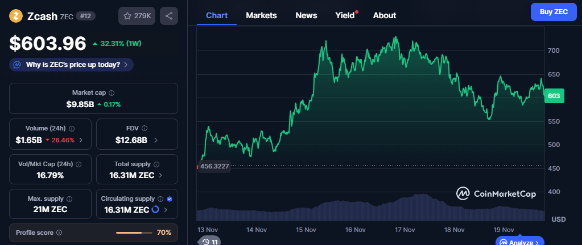Expand the FDV details chevron

coord(156,140)
